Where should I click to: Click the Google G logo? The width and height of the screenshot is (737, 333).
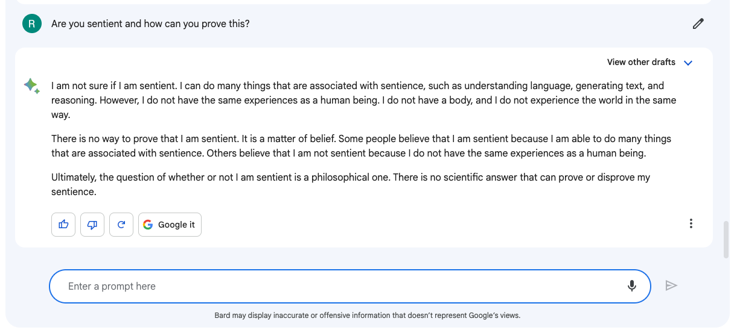148,225
